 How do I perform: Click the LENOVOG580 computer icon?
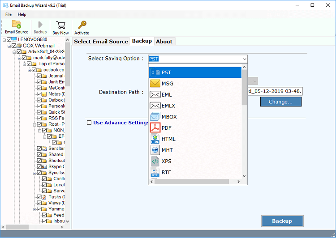[14, 39]
